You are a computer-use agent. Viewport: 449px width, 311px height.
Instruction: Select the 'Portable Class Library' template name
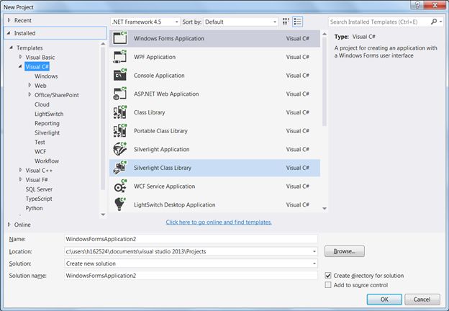click(160, 131)
